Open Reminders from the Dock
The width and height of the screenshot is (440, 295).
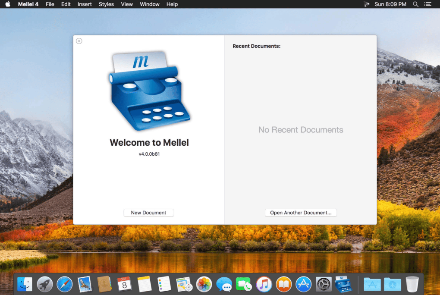(164, 284)
